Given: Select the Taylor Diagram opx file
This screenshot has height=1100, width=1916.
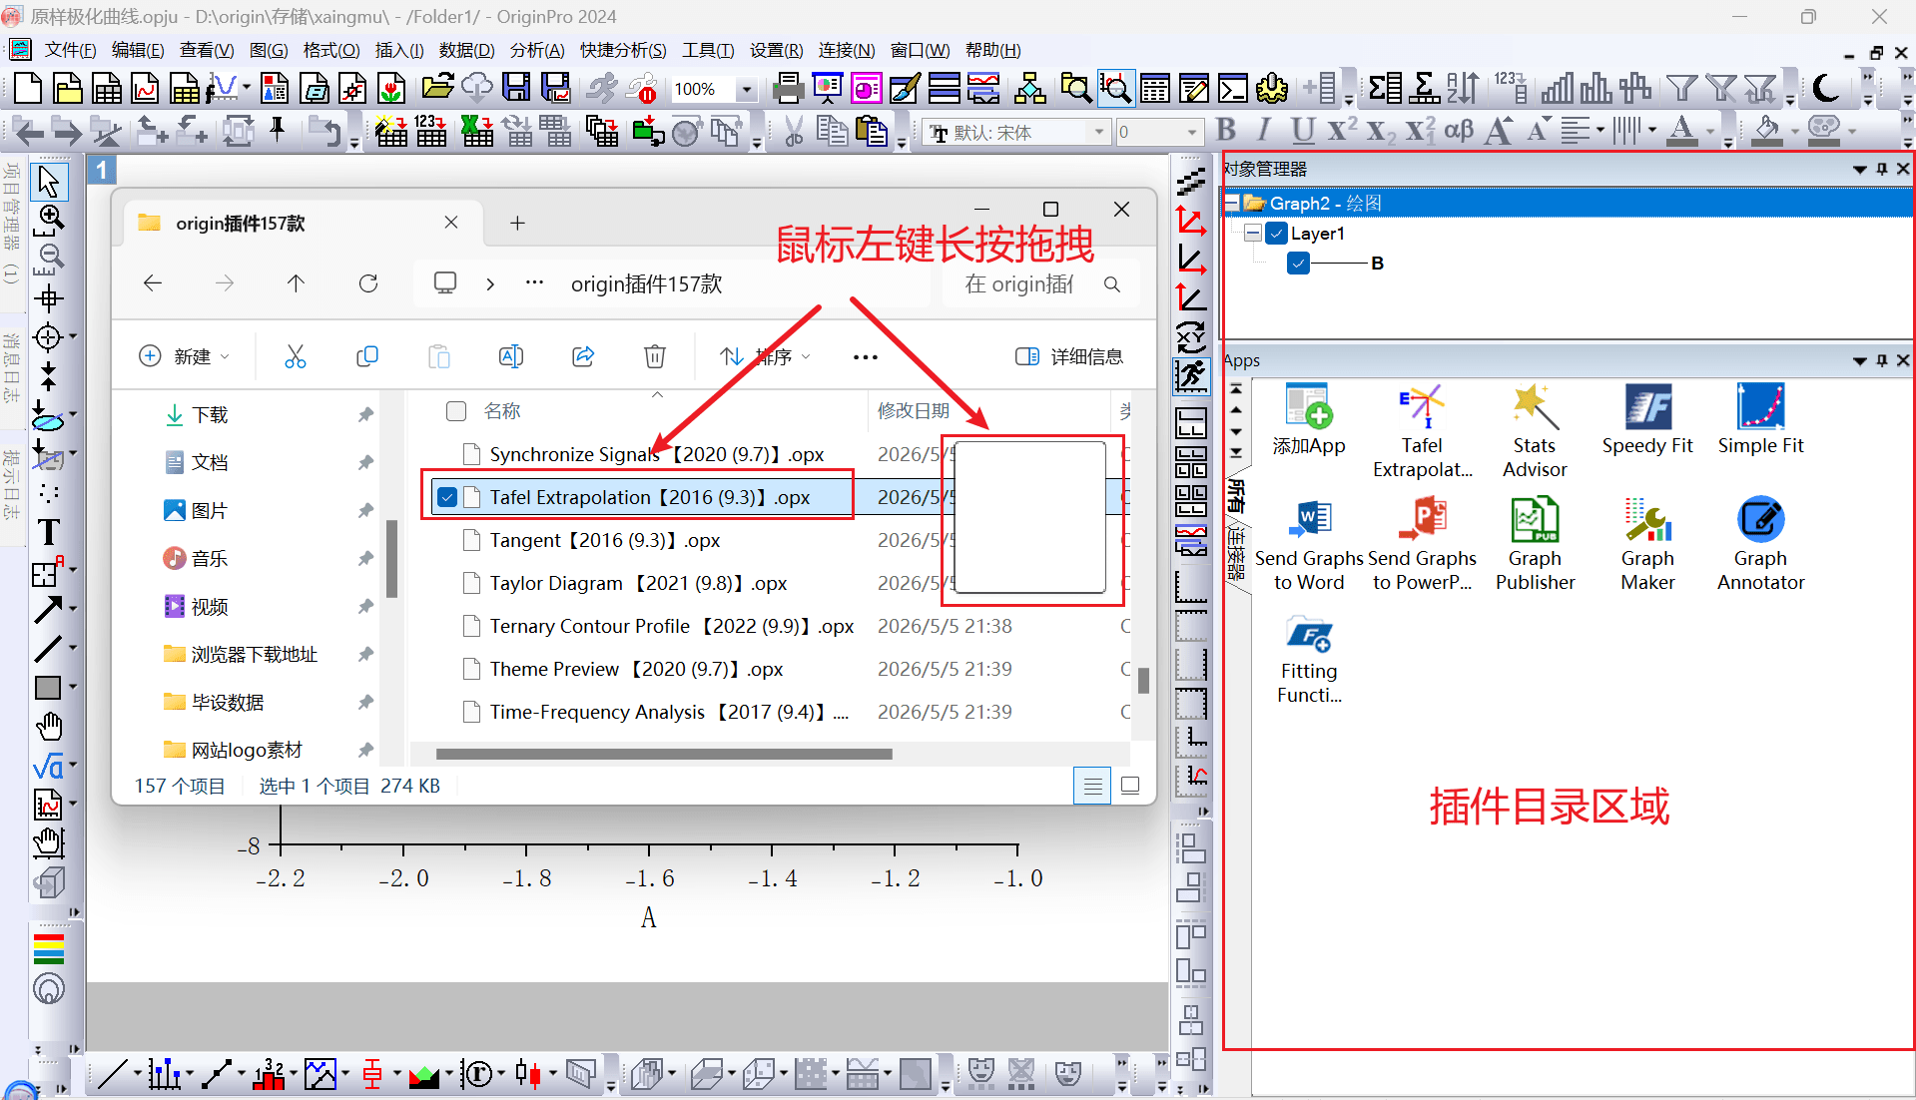Looking at the screenshot, I should [638, 583].
